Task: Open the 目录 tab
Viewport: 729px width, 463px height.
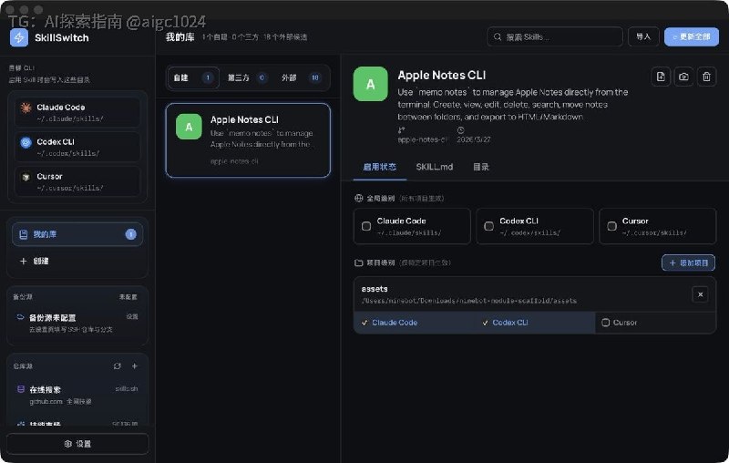Action: pyautogui.click(x=481, y=167)
